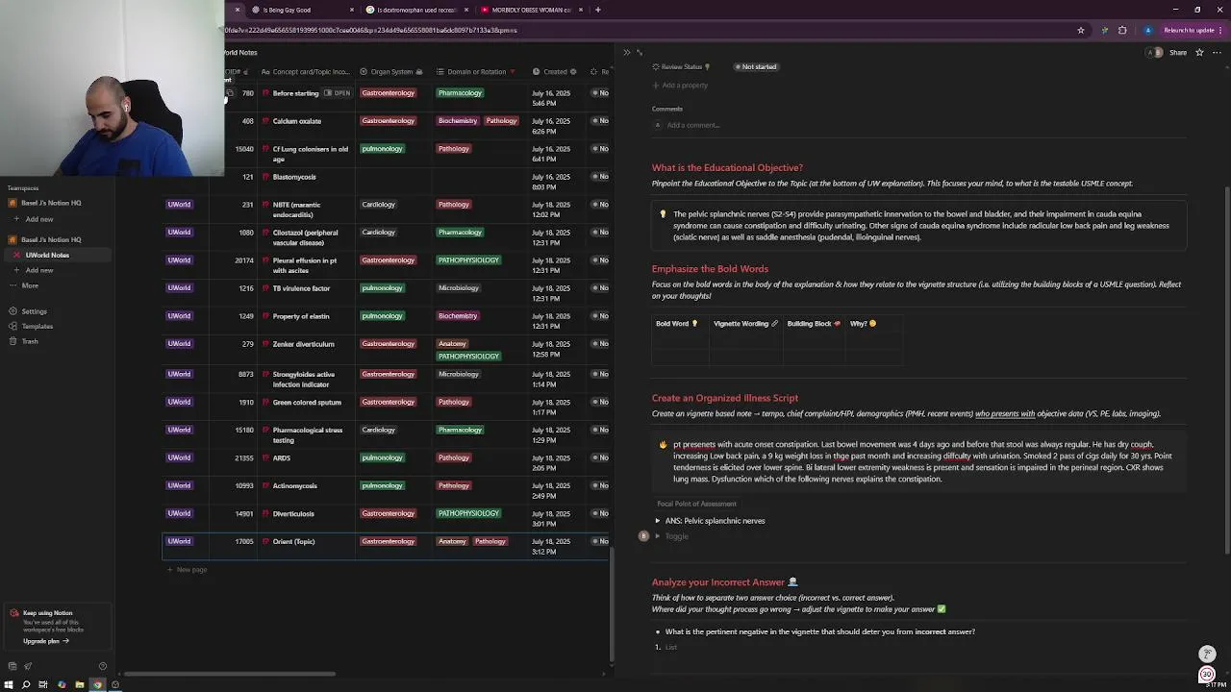
Task: Click 'Pharmacology' tag on Before starting row
Action: (x=460, y=93)
